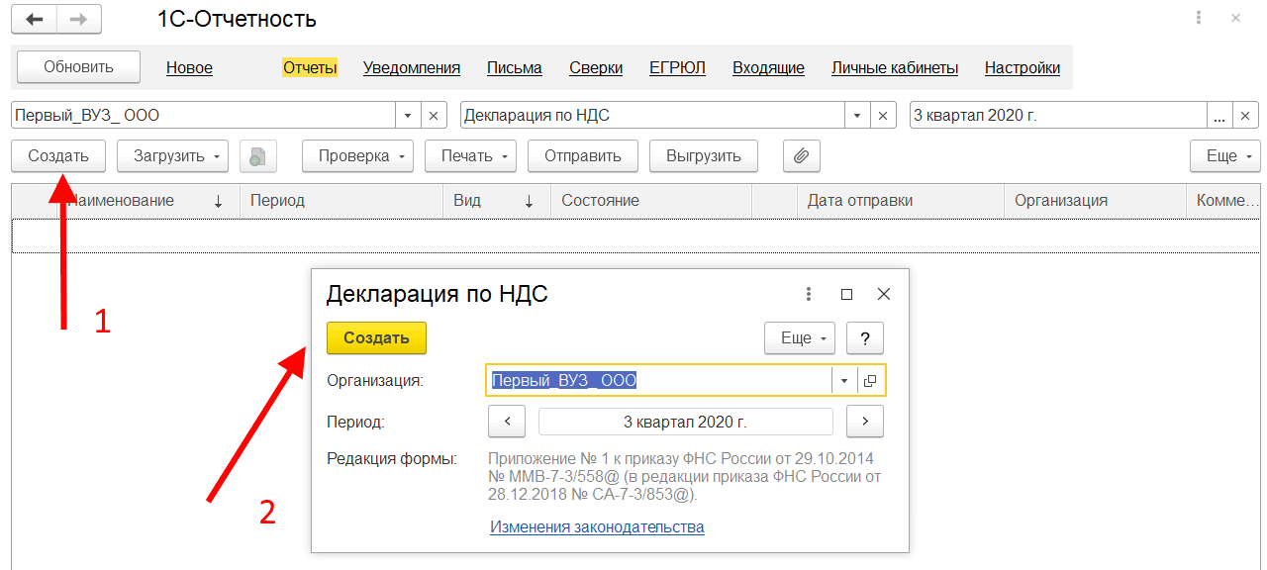Switch to the Сверки tab
1267x570 pixels.
[x=596, y=68]
